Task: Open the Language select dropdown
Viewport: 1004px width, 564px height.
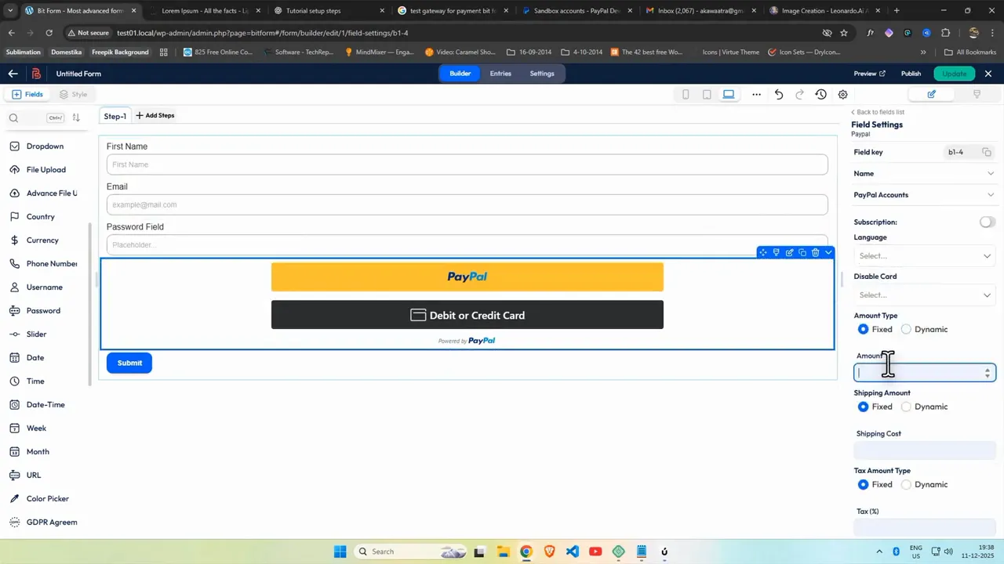Action: (924, 255)
